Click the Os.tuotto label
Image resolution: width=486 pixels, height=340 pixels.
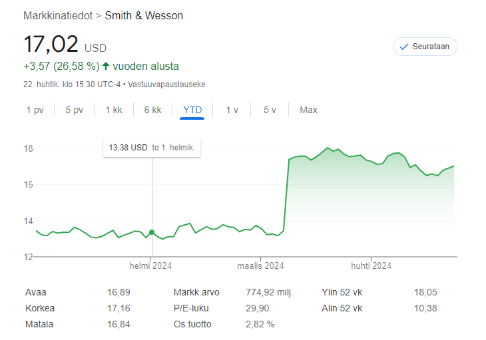tap(192, 324)
